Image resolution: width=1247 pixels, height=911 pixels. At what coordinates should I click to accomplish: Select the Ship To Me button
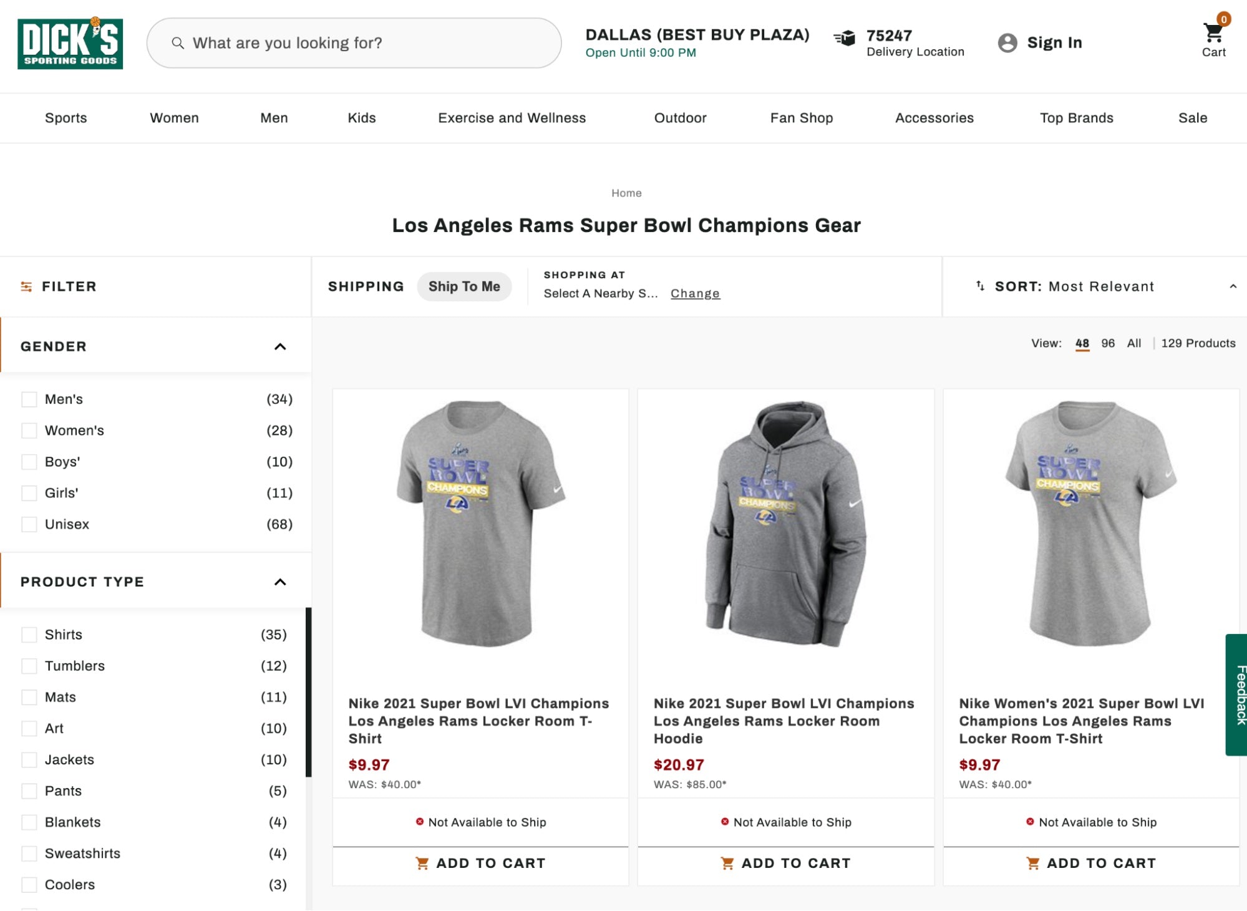pyautogui.click(x=464, y=286)
